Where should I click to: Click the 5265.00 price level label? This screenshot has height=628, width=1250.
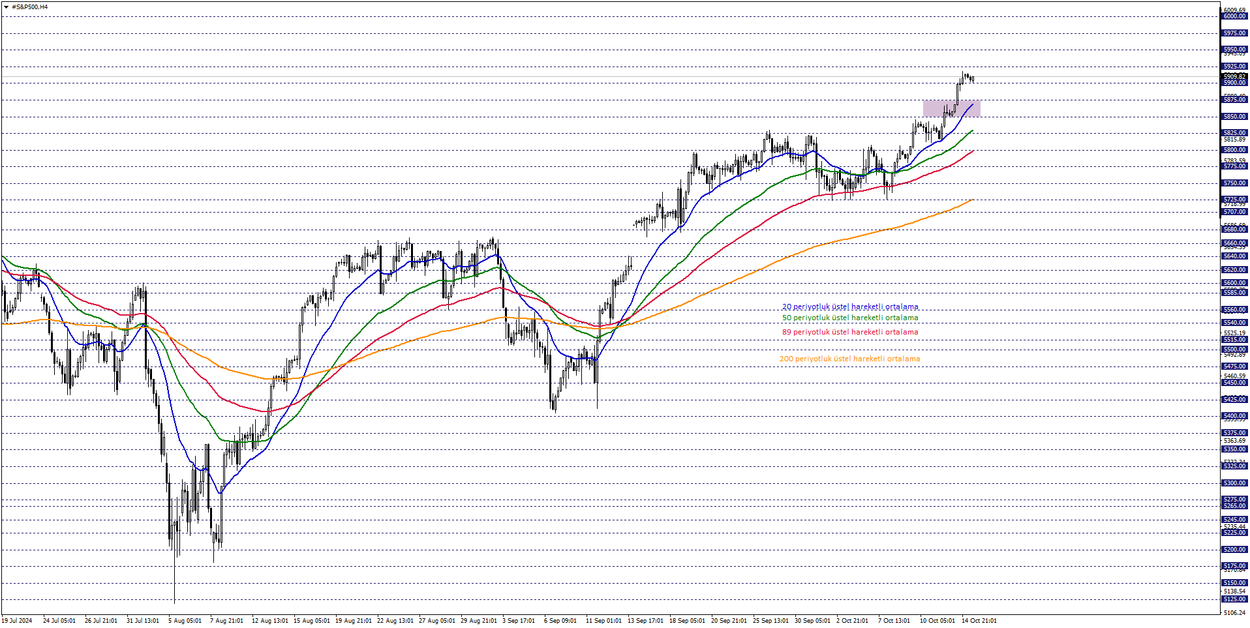click(x=1234, y=506)
